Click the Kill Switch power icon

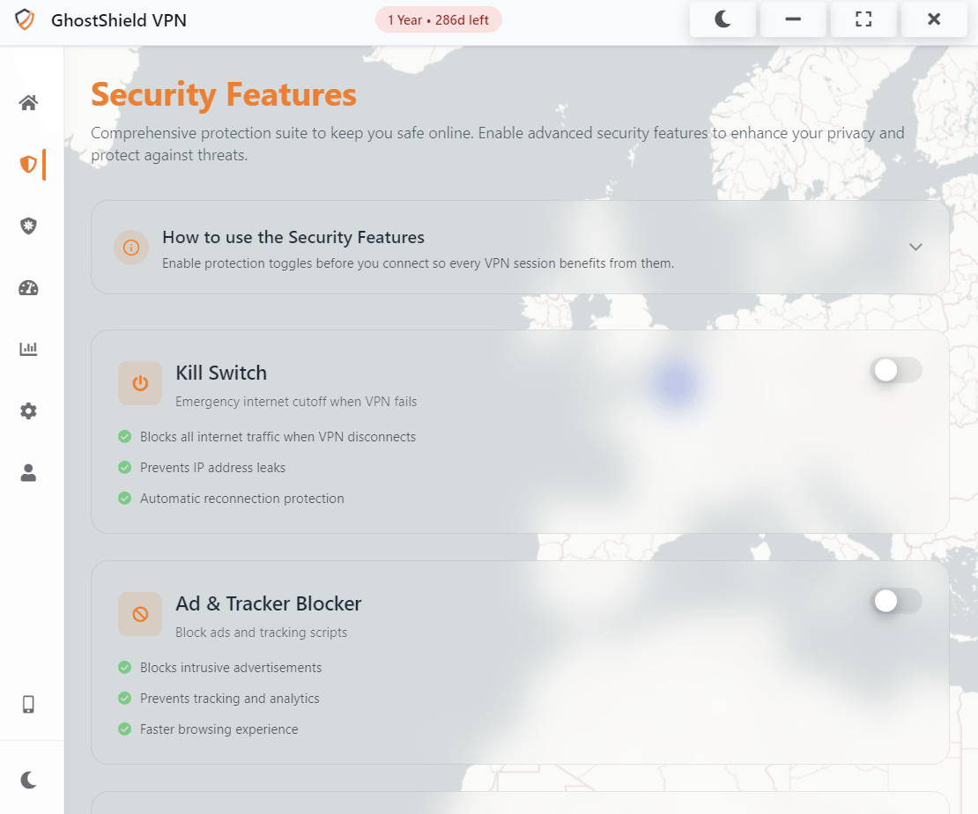140,383
